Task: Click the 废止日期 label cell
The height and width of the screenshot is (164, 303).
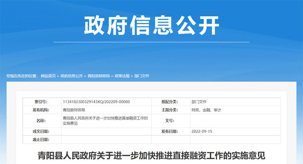Action: pos(40,139)
